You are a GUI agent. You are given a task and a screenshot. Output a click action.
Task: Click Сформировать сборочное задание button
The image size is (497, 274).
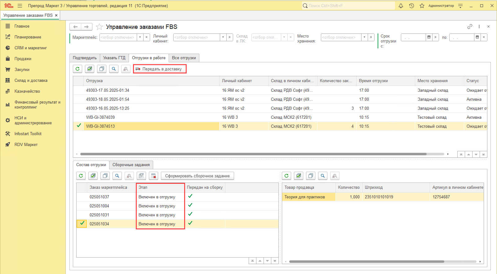coord(197,176)
